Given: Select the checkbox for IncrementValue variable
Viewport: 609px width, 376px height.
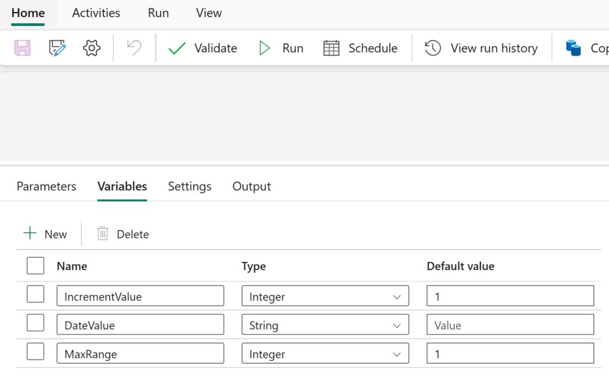Looking at the screenshot, I should point(35,296).
